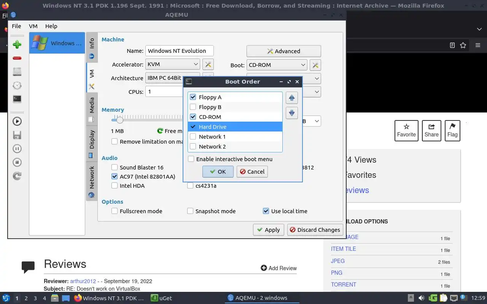Enable Sound Blaster 16 audio
Viewport: 487px width, 304px height.
coord(115,167)
